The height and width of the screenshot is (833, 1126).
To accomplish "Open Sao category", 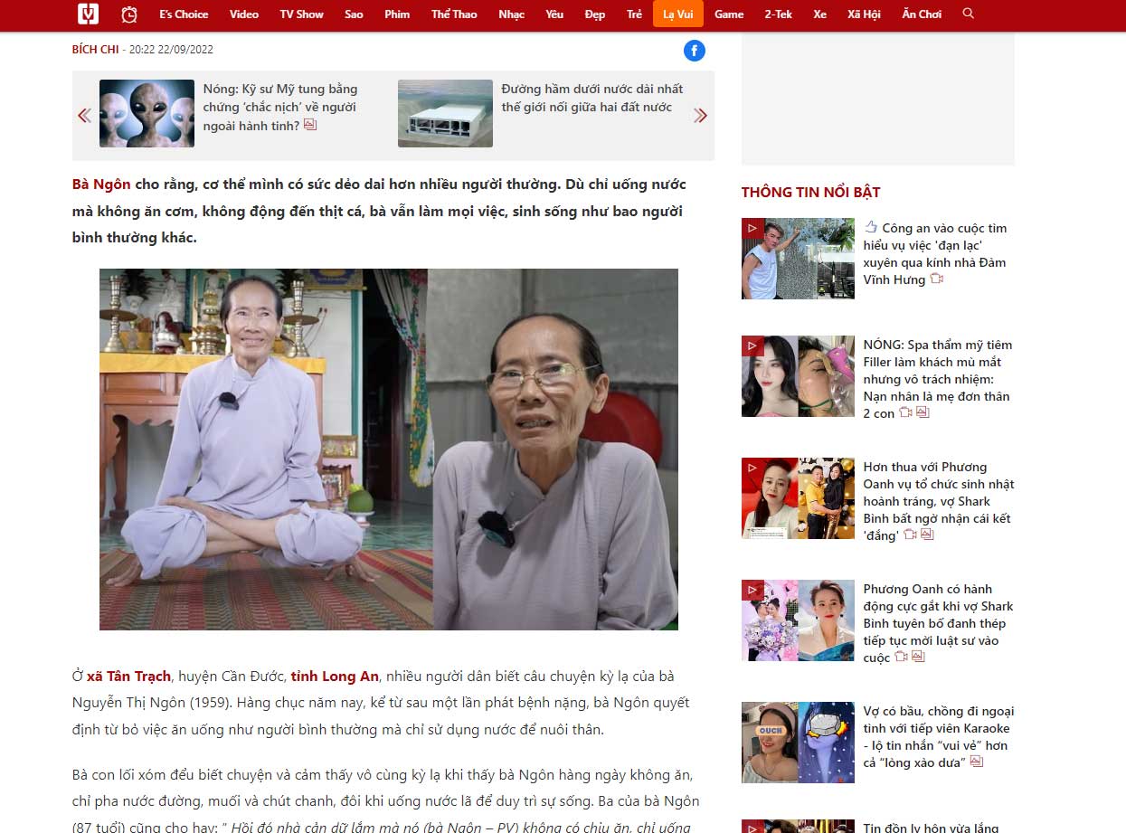I will [x=354, y=14].
